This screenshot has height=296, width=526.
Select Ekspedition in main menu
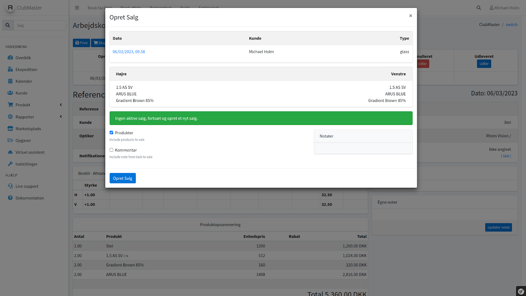click(x=26, y=69)
